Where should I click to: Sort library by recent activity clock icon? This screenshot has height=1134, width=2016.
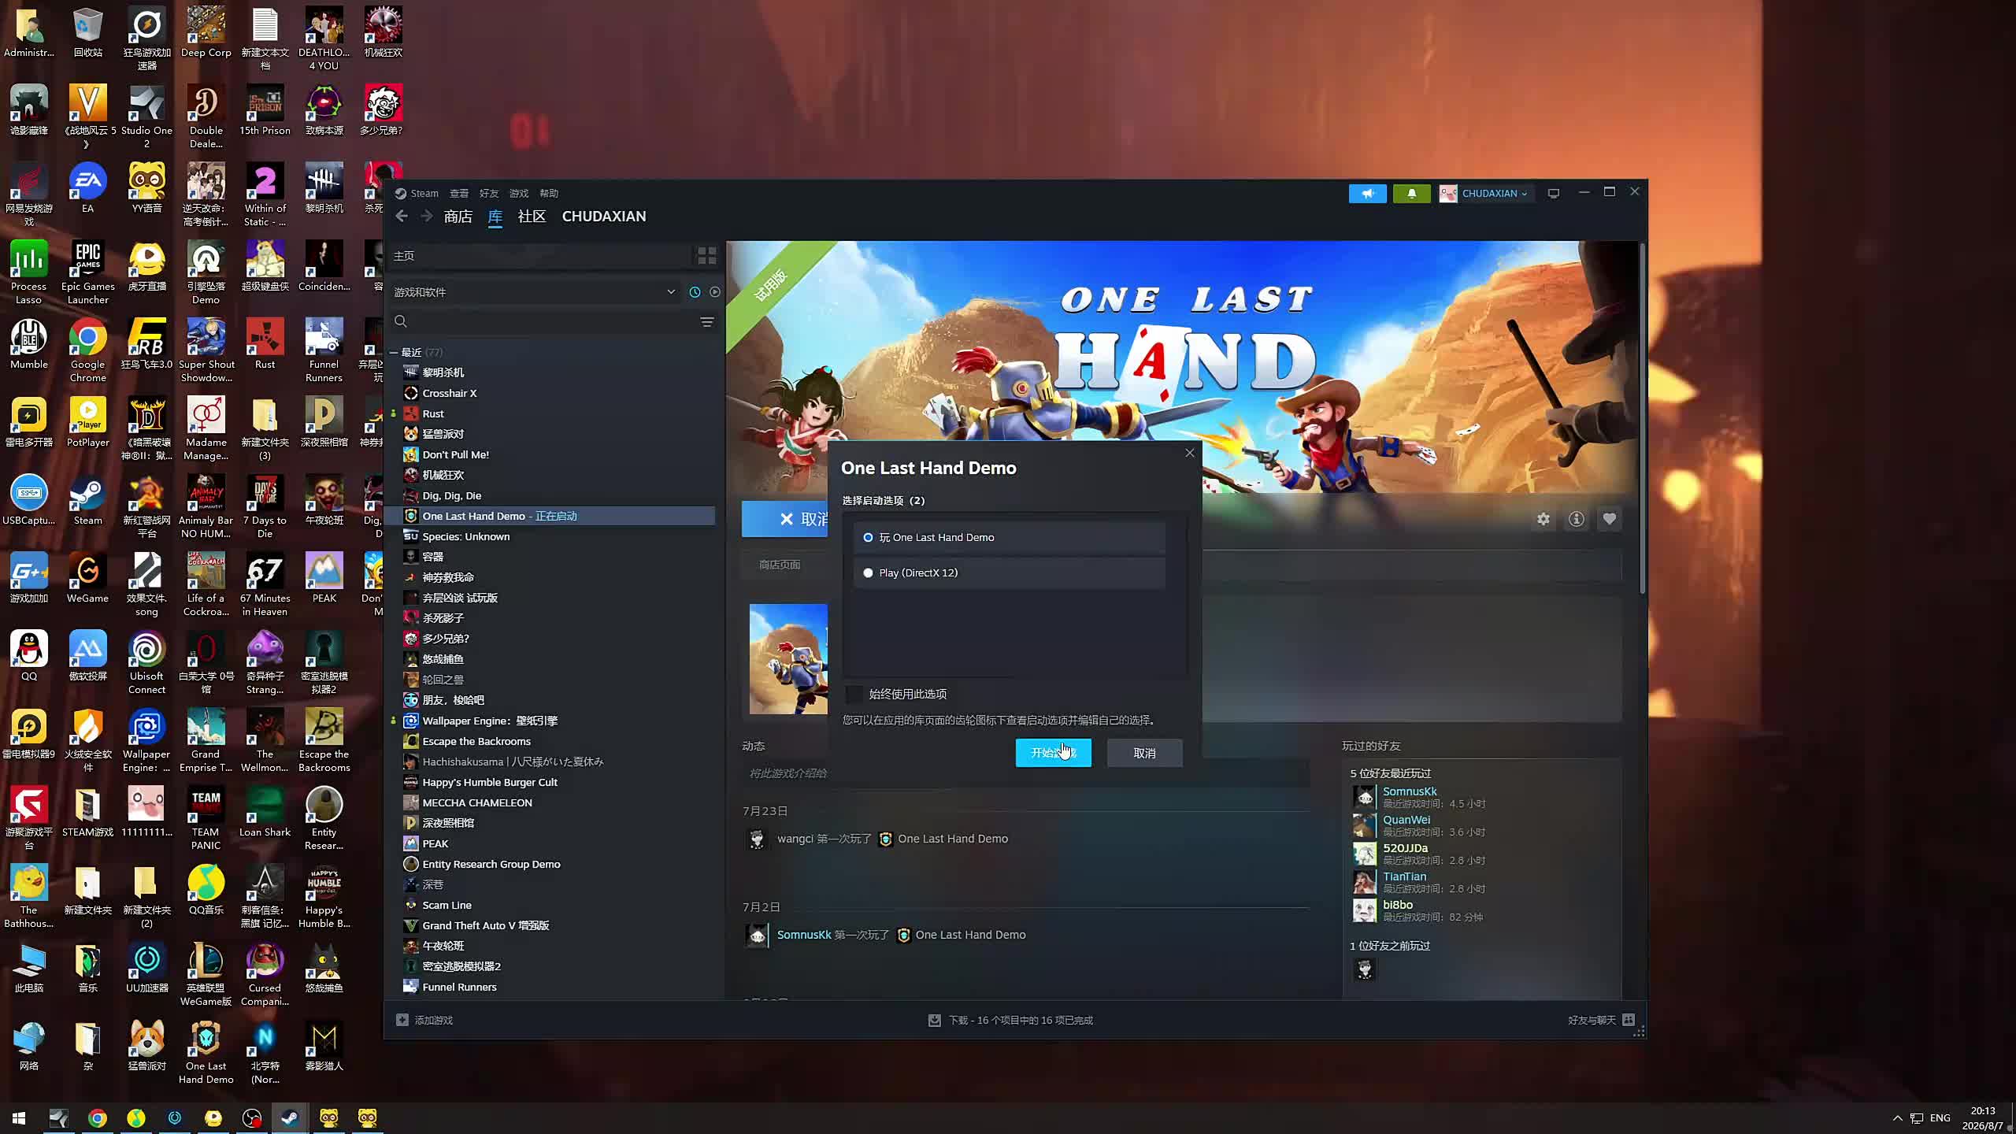coord(695,292)
